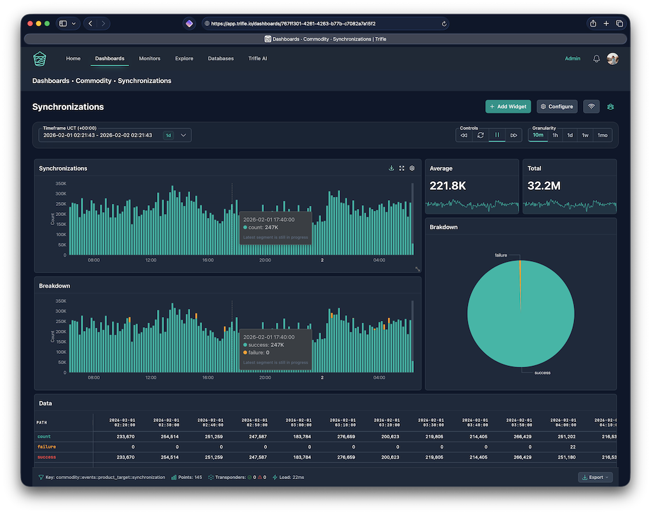Open the Configure dashboard button
The height and width of the screenshot is (514, 651).
pos(557,106)
